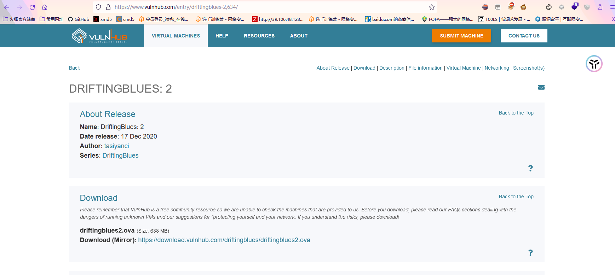Open the gray two-dot extension icon

pos(498,7)
